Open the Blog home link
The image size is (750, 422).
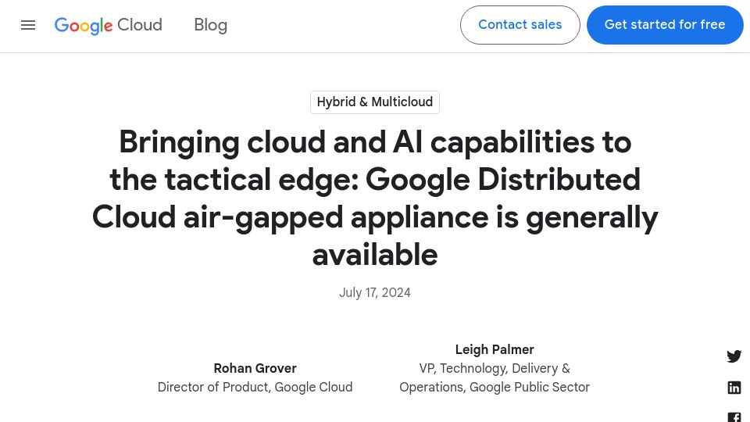coord(210,25)
